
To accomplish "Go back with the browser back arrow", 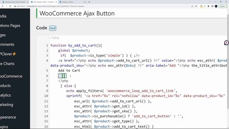I will [3, 6].
